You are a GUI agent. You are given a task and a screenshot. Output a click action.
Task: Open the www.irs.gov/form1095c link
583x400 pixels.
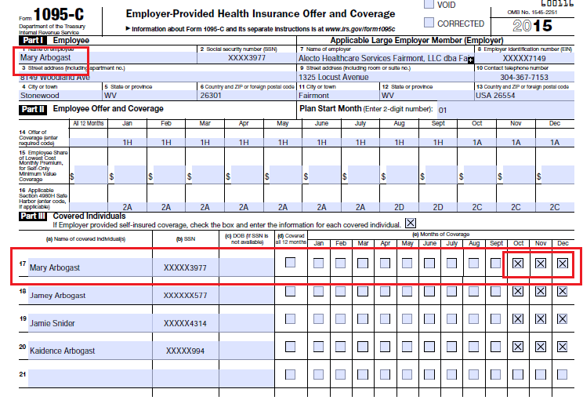pyautogui.click(x=360, y=29)
